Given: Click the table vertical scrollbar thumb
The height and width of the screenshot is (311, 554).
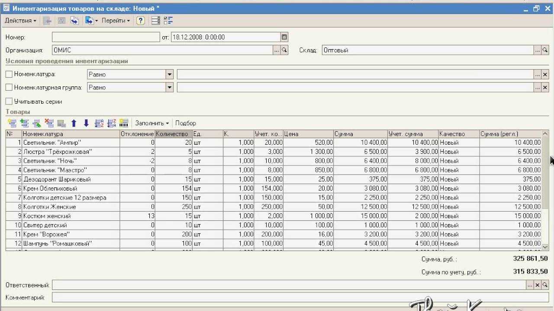Looking at the screenshot, I should click(x=545, y=174).
